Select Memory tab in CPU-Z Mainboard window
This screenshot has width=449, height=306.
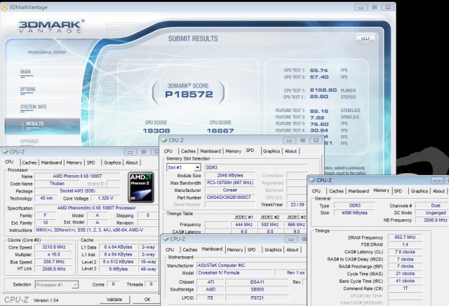(x=235, y=250)
